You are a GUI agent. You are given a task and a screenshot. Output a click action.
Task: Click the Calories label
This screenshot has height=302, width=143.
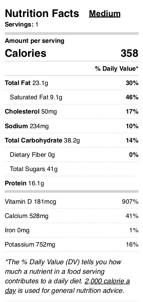26,53
